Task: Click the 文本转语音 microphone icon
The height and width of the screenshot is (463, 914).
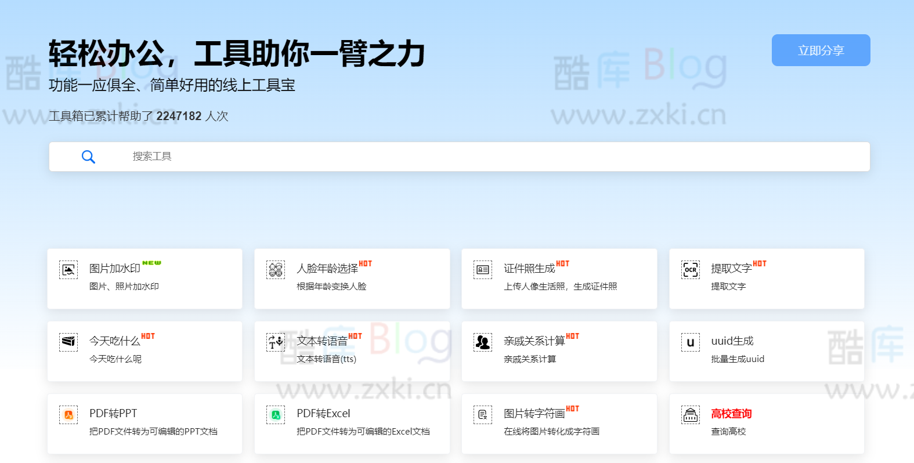Action: click(276, 342)
